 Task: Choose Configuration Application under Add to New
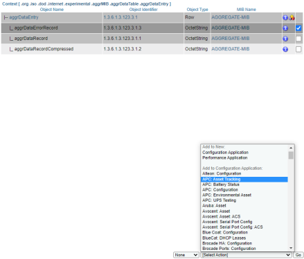(x=225, y=153)
